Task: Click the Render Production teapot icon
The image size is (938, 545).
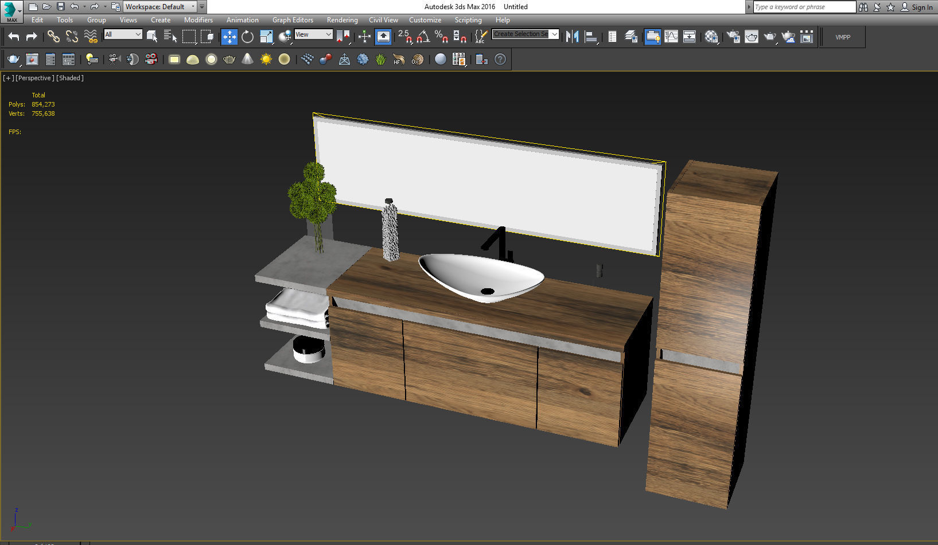Action: pos(770,37)
